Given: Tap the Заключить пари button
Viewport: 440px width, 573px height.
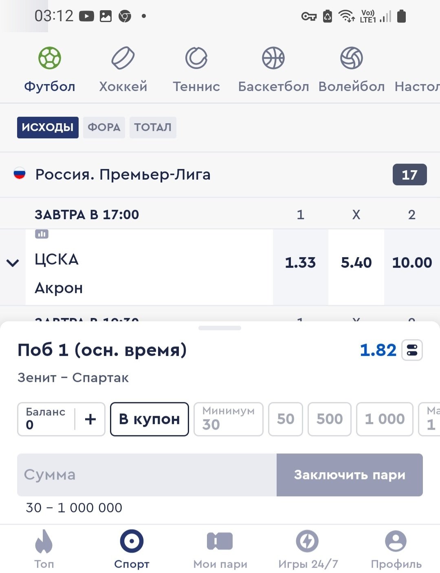Looking at the screenshot, I should tap(350, 475).
